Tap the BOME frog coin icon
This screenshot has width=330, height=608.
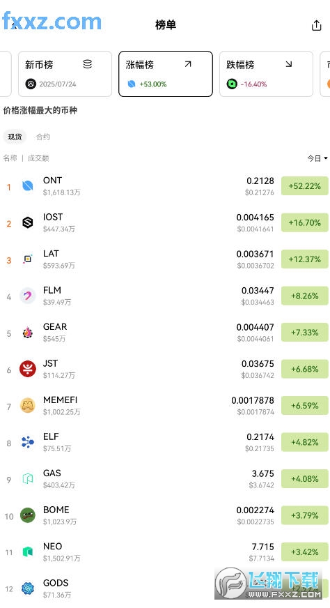coord(28,515)
